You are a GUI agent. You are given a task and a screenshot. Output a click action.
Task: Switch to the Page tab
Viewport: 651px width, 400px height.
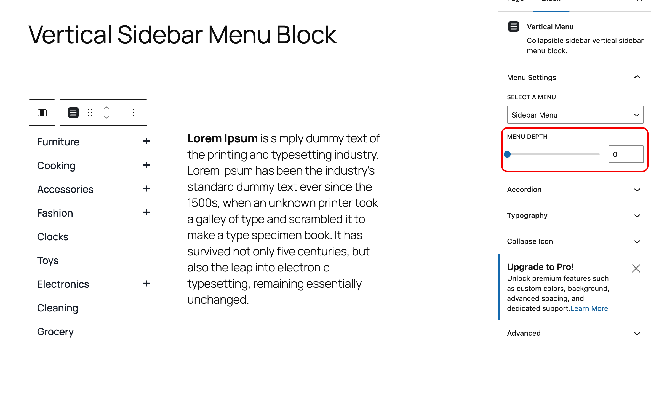tap(515, 2)
